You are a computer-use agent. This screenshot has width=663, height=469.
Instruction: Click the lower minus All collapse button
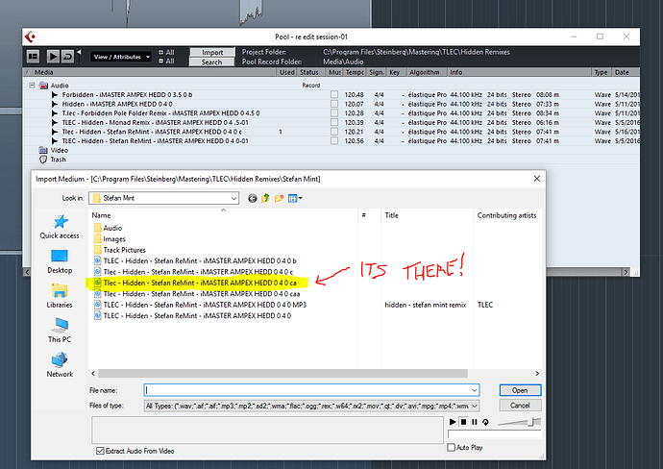coord(166,62)
